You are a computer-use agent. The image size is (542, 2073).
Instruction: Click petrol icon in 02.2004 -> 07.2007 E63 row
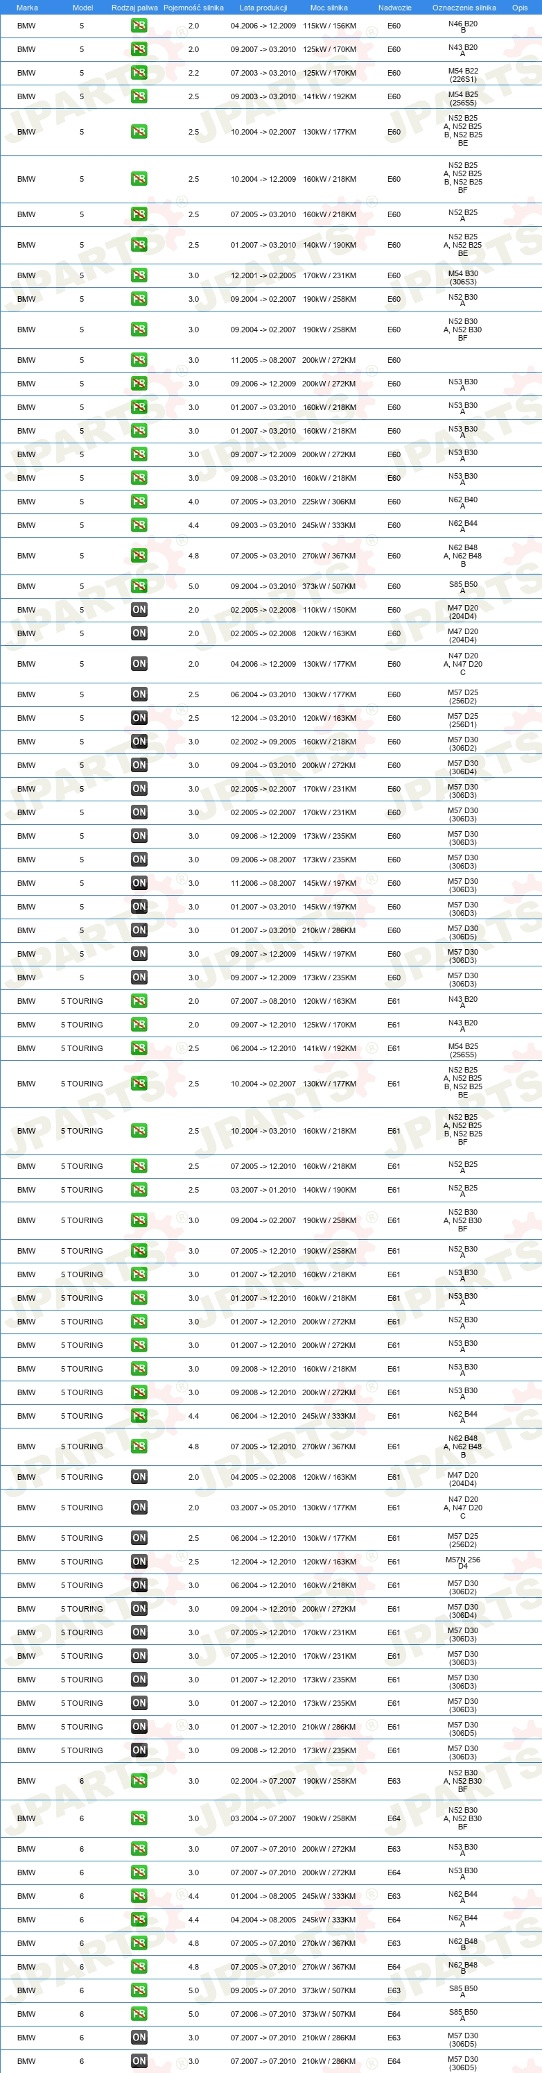click(139, 1781)
